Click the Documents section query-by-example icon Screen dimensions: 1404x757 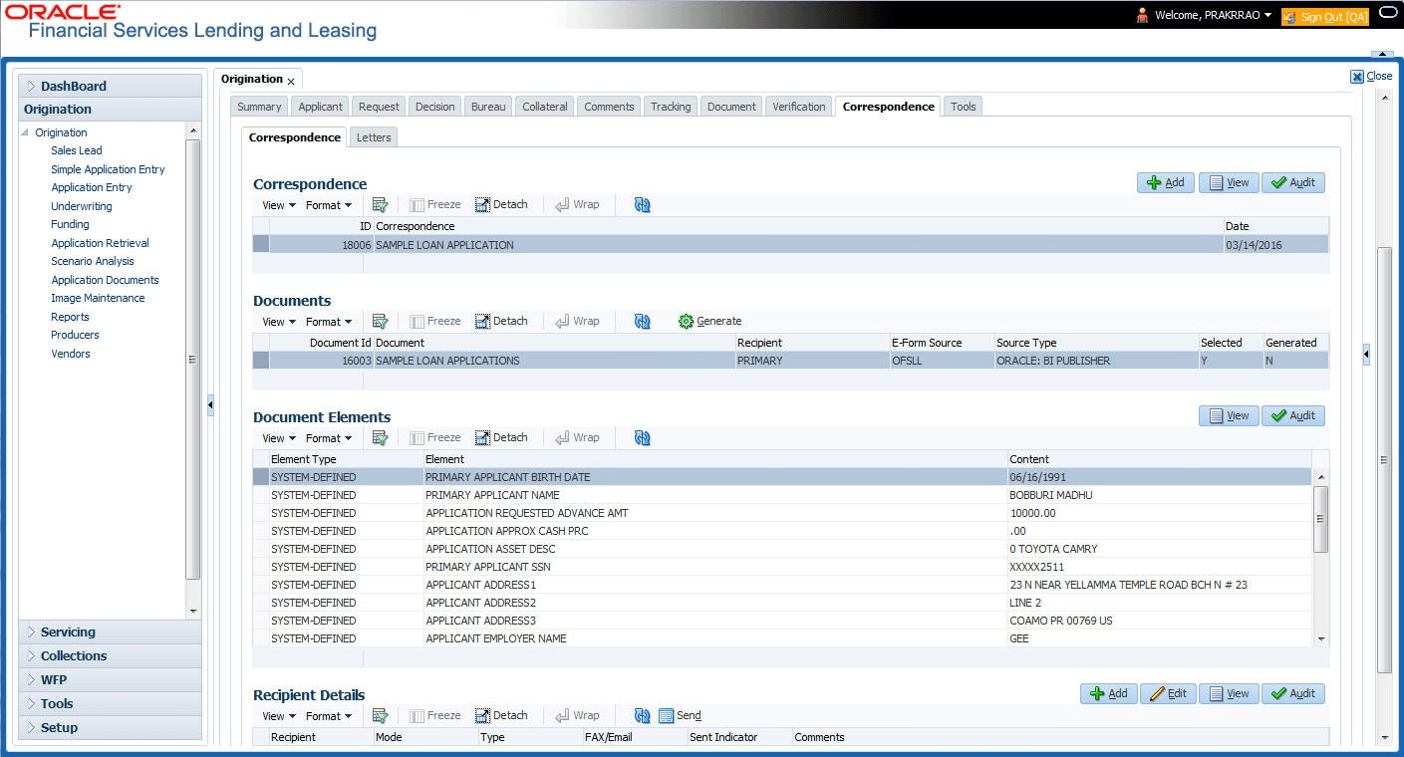[380, 321]
